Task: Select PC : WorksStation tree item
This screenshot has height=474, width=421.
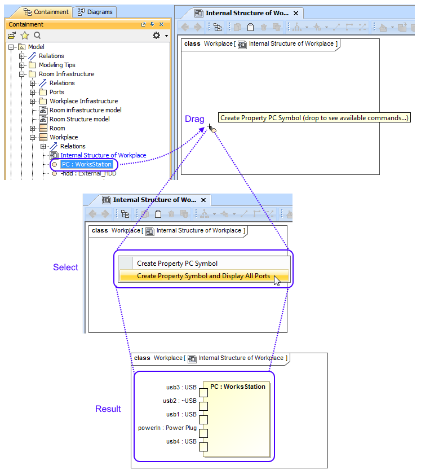Action: (86, 164)
